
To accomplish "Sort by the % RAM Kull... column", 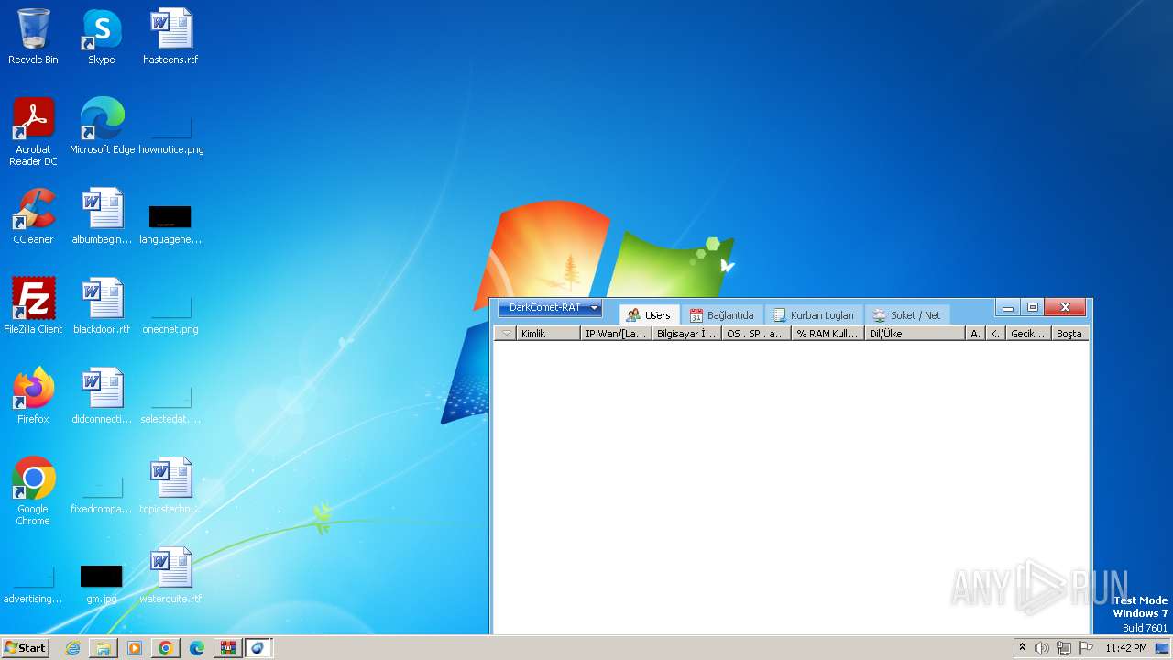I will point(828,334).
